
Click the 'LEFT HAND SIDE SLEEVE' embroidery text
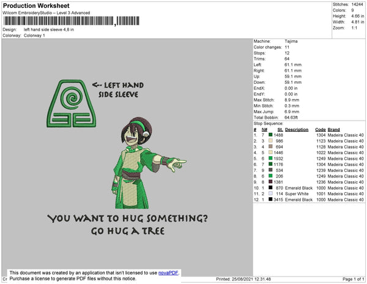(x=118, y=90)
